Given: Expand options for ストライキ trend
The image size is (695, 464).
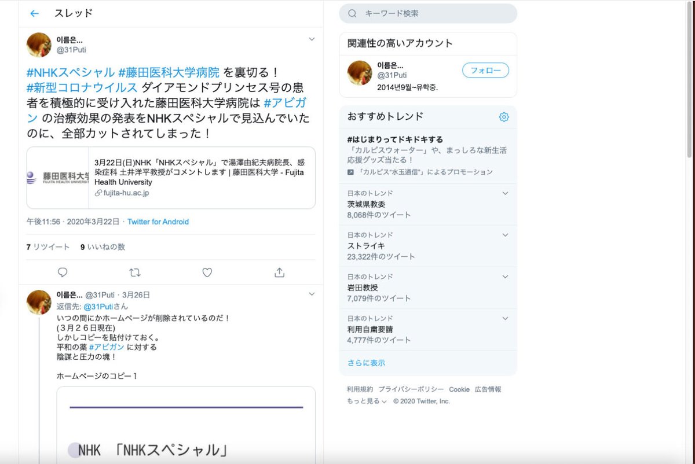Looking at the screenshot, I should pyautogui.click(x=505, y=235).
